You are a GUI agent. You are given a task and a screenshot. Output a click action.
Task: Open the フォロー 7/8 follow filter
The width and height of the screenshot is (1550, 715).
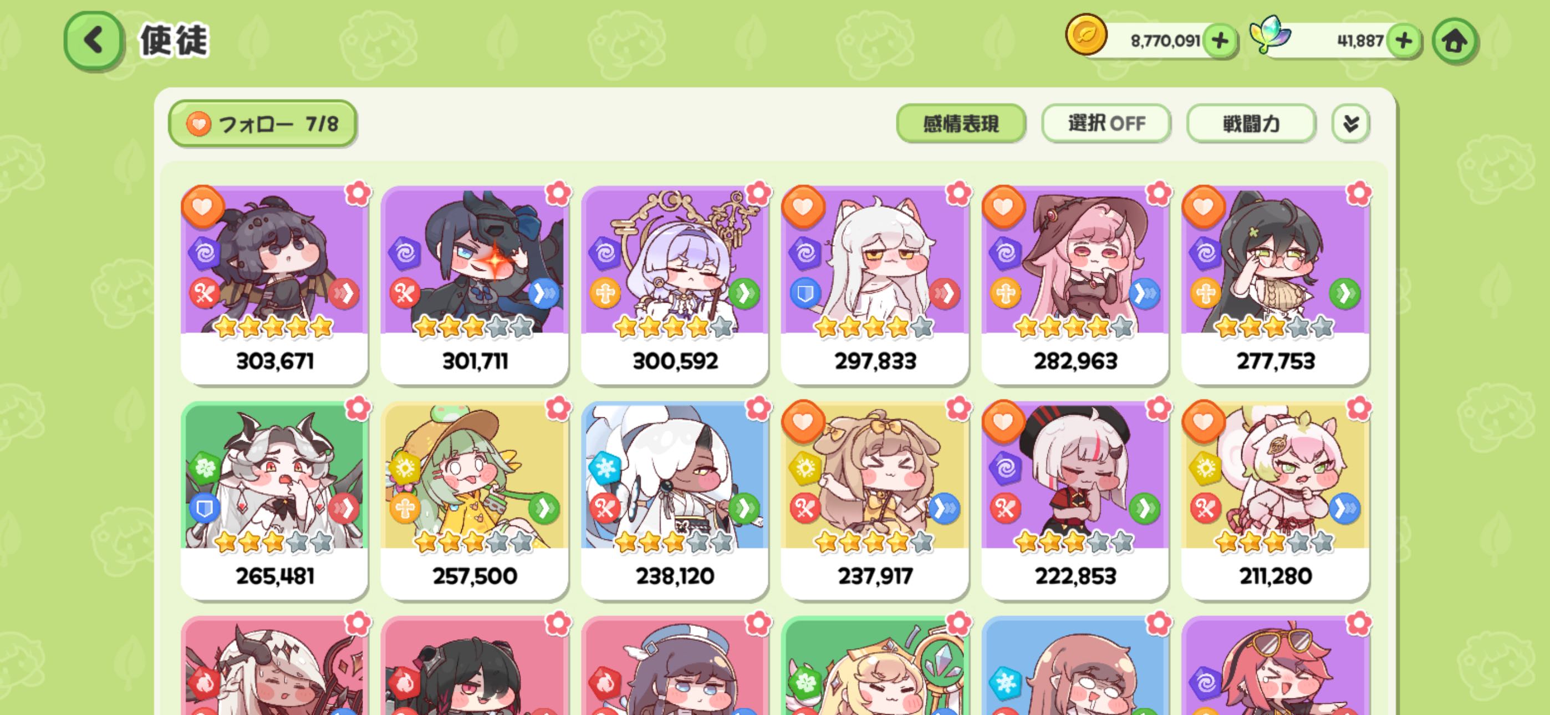tap(262, 124)
